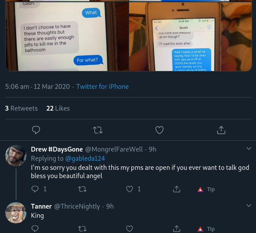Like Tanner's "King" reply

130,229
